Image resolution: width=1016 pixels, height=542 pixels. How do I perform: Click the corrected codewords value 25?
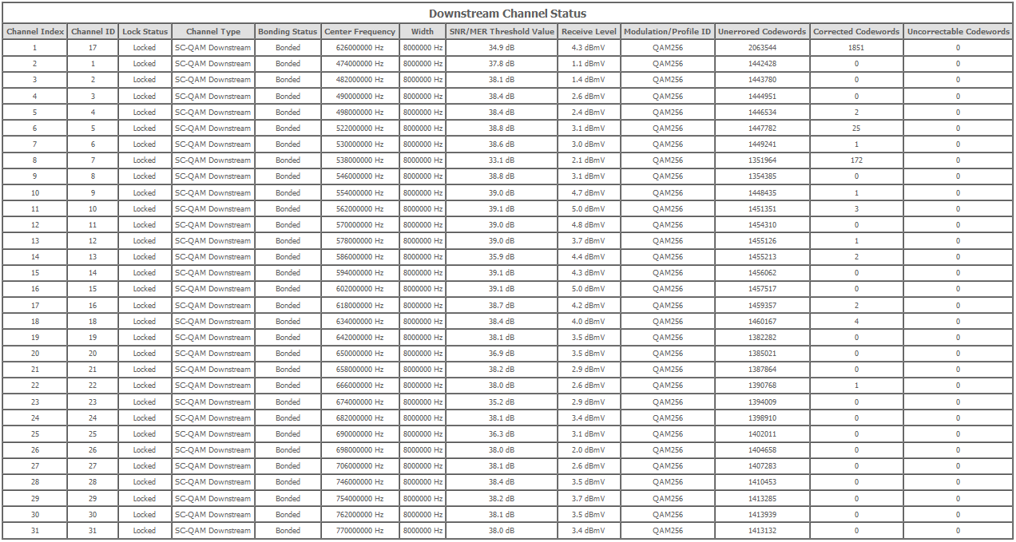pos(856,129)
